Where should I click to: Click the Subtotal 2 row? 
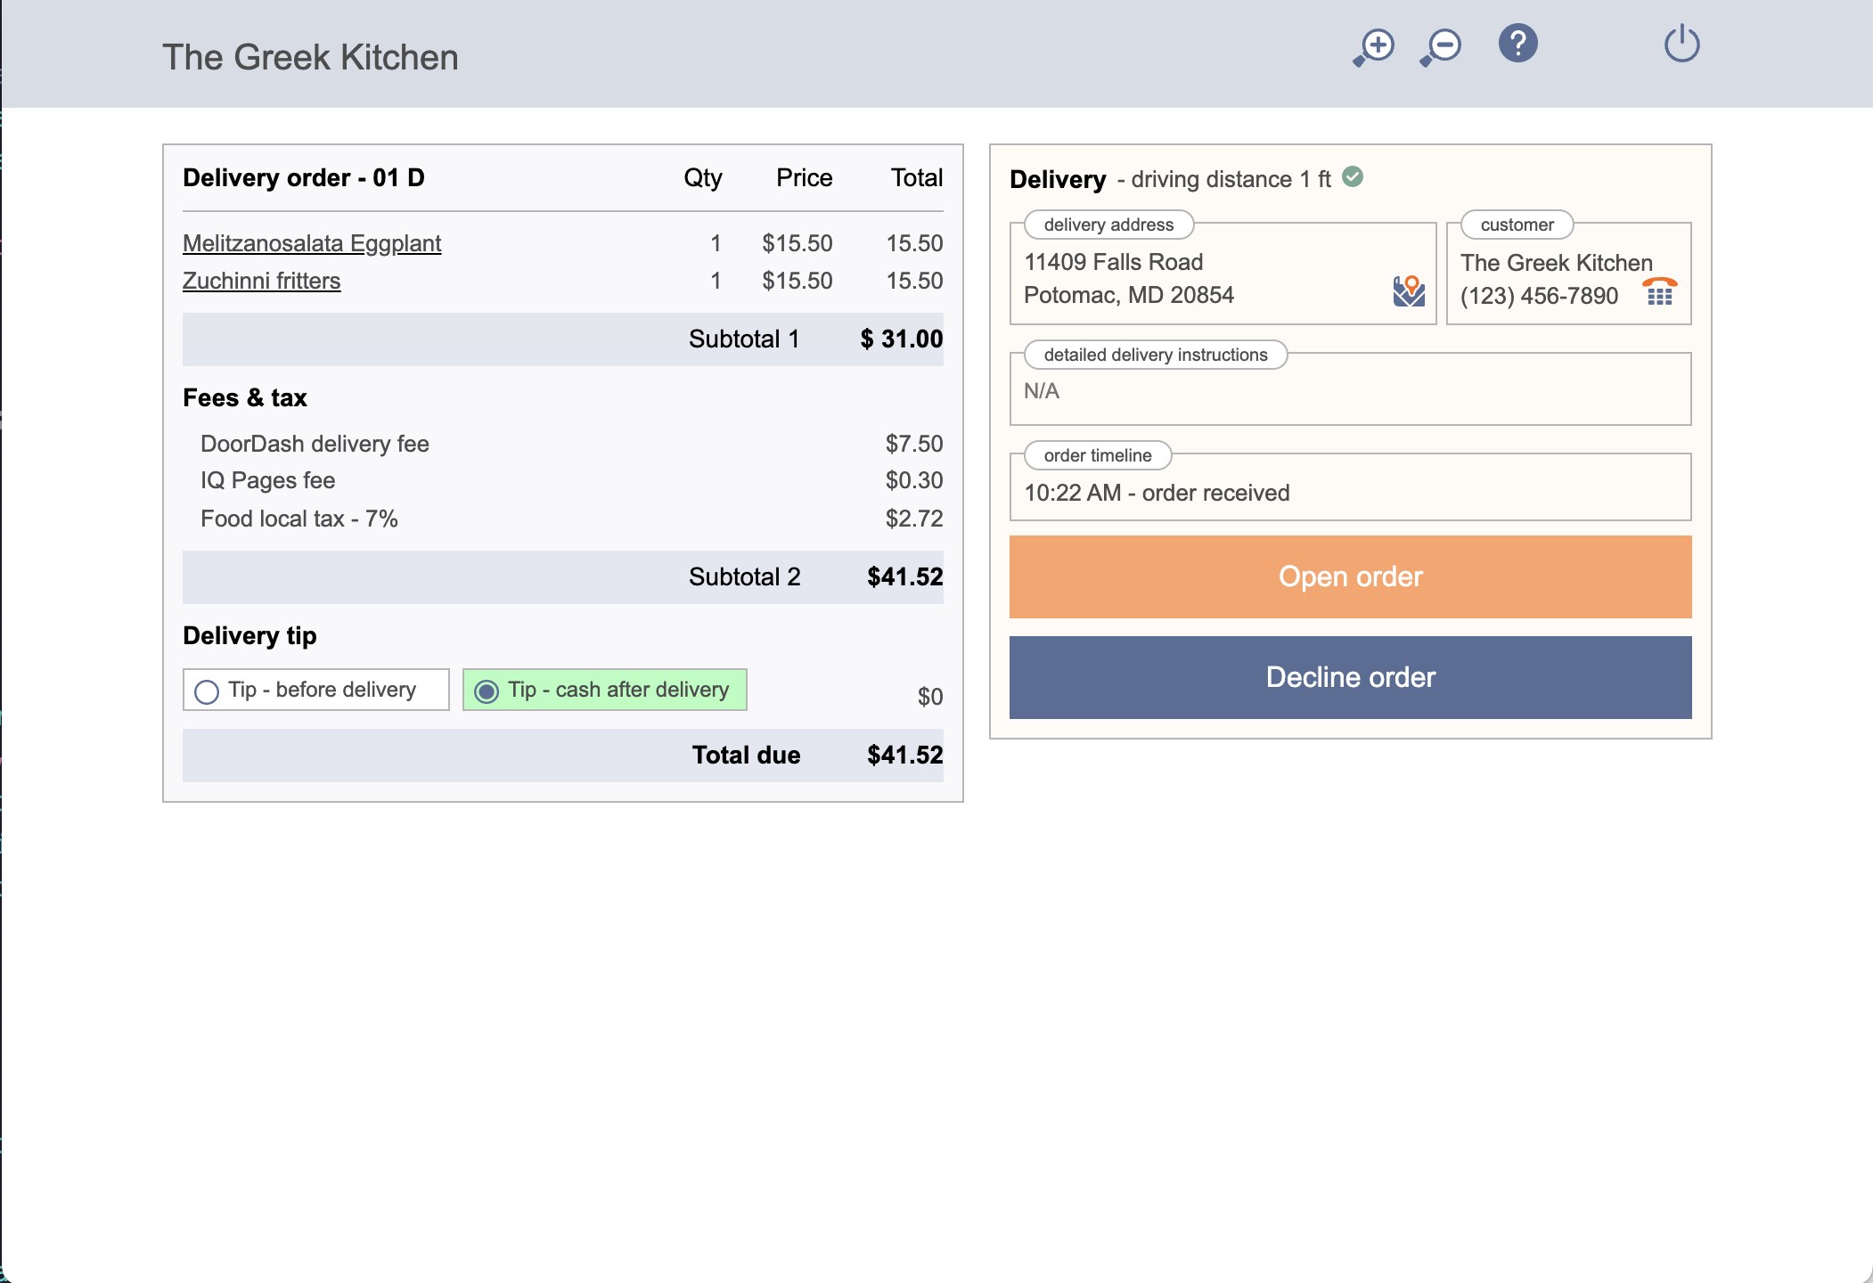(562, 576)
